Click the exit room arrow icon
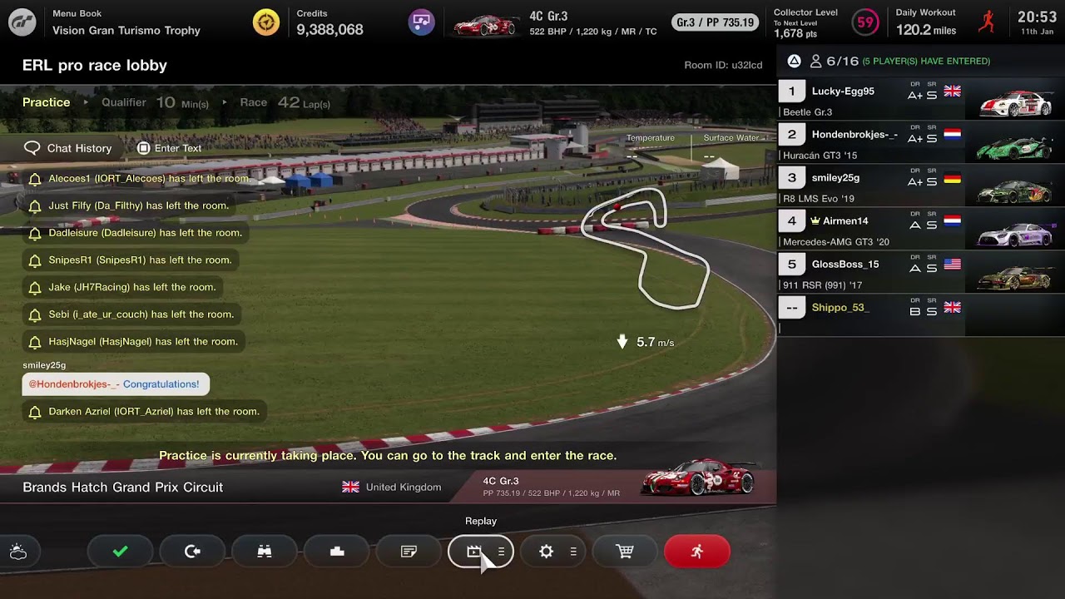The height and width of the screenshot is (599, 1065). (x=192, y=552)
